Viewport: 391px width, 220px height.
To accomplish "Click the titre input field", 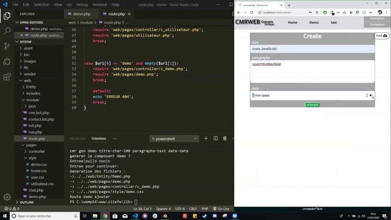I will [312, 49].
